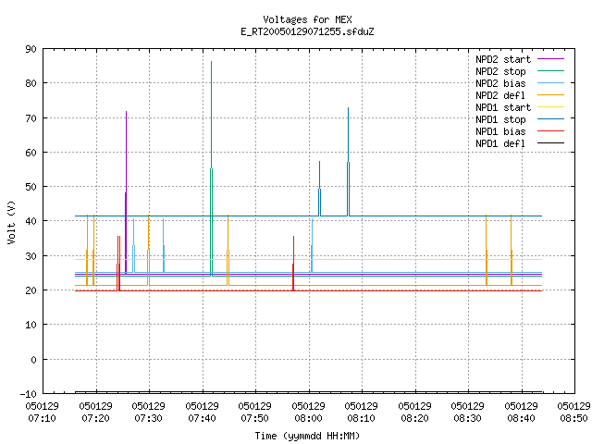Click the x-axis tick label 08:20
The image size is (592, 444).
point(415,418)
